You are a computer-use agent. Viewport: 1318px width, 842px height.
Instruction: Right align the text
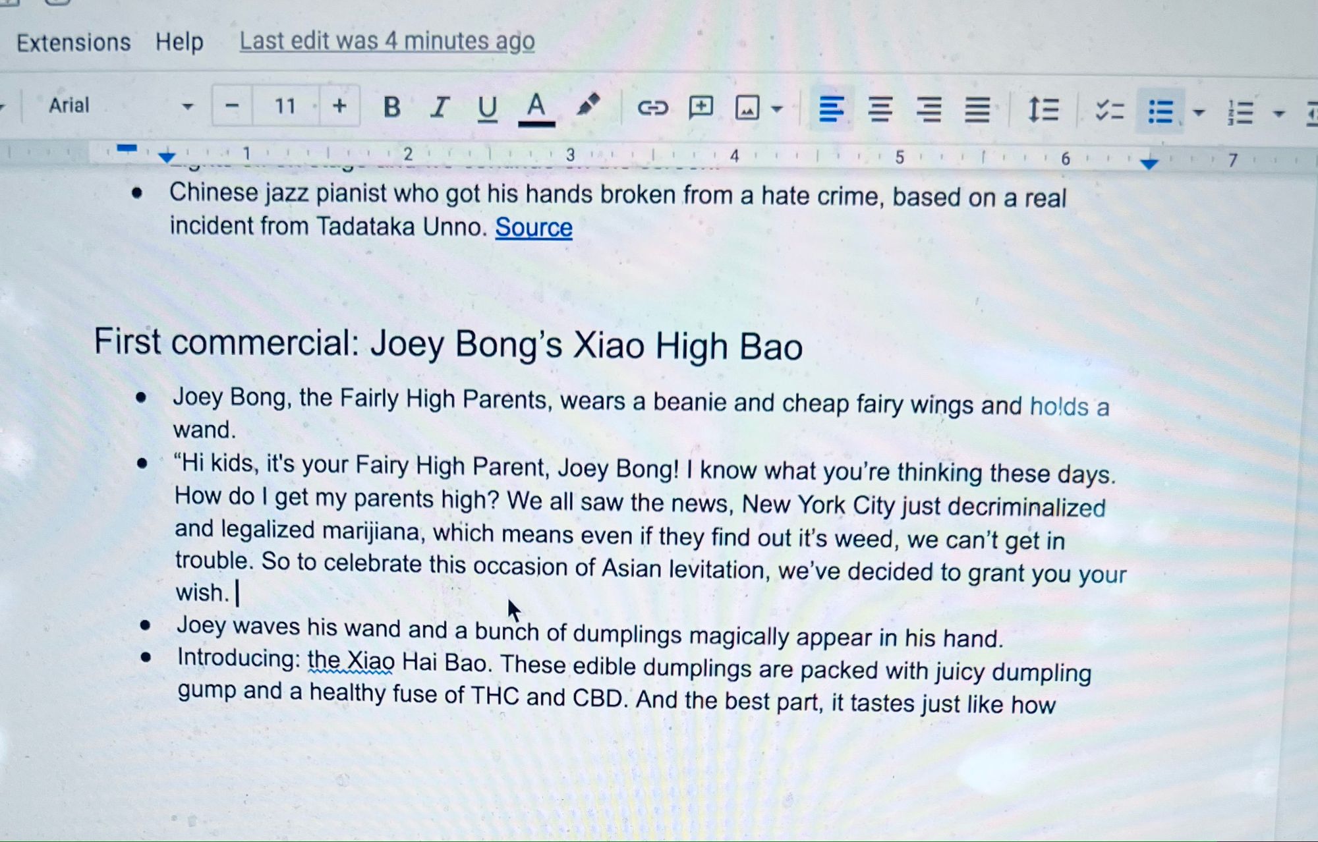point(929,110)
